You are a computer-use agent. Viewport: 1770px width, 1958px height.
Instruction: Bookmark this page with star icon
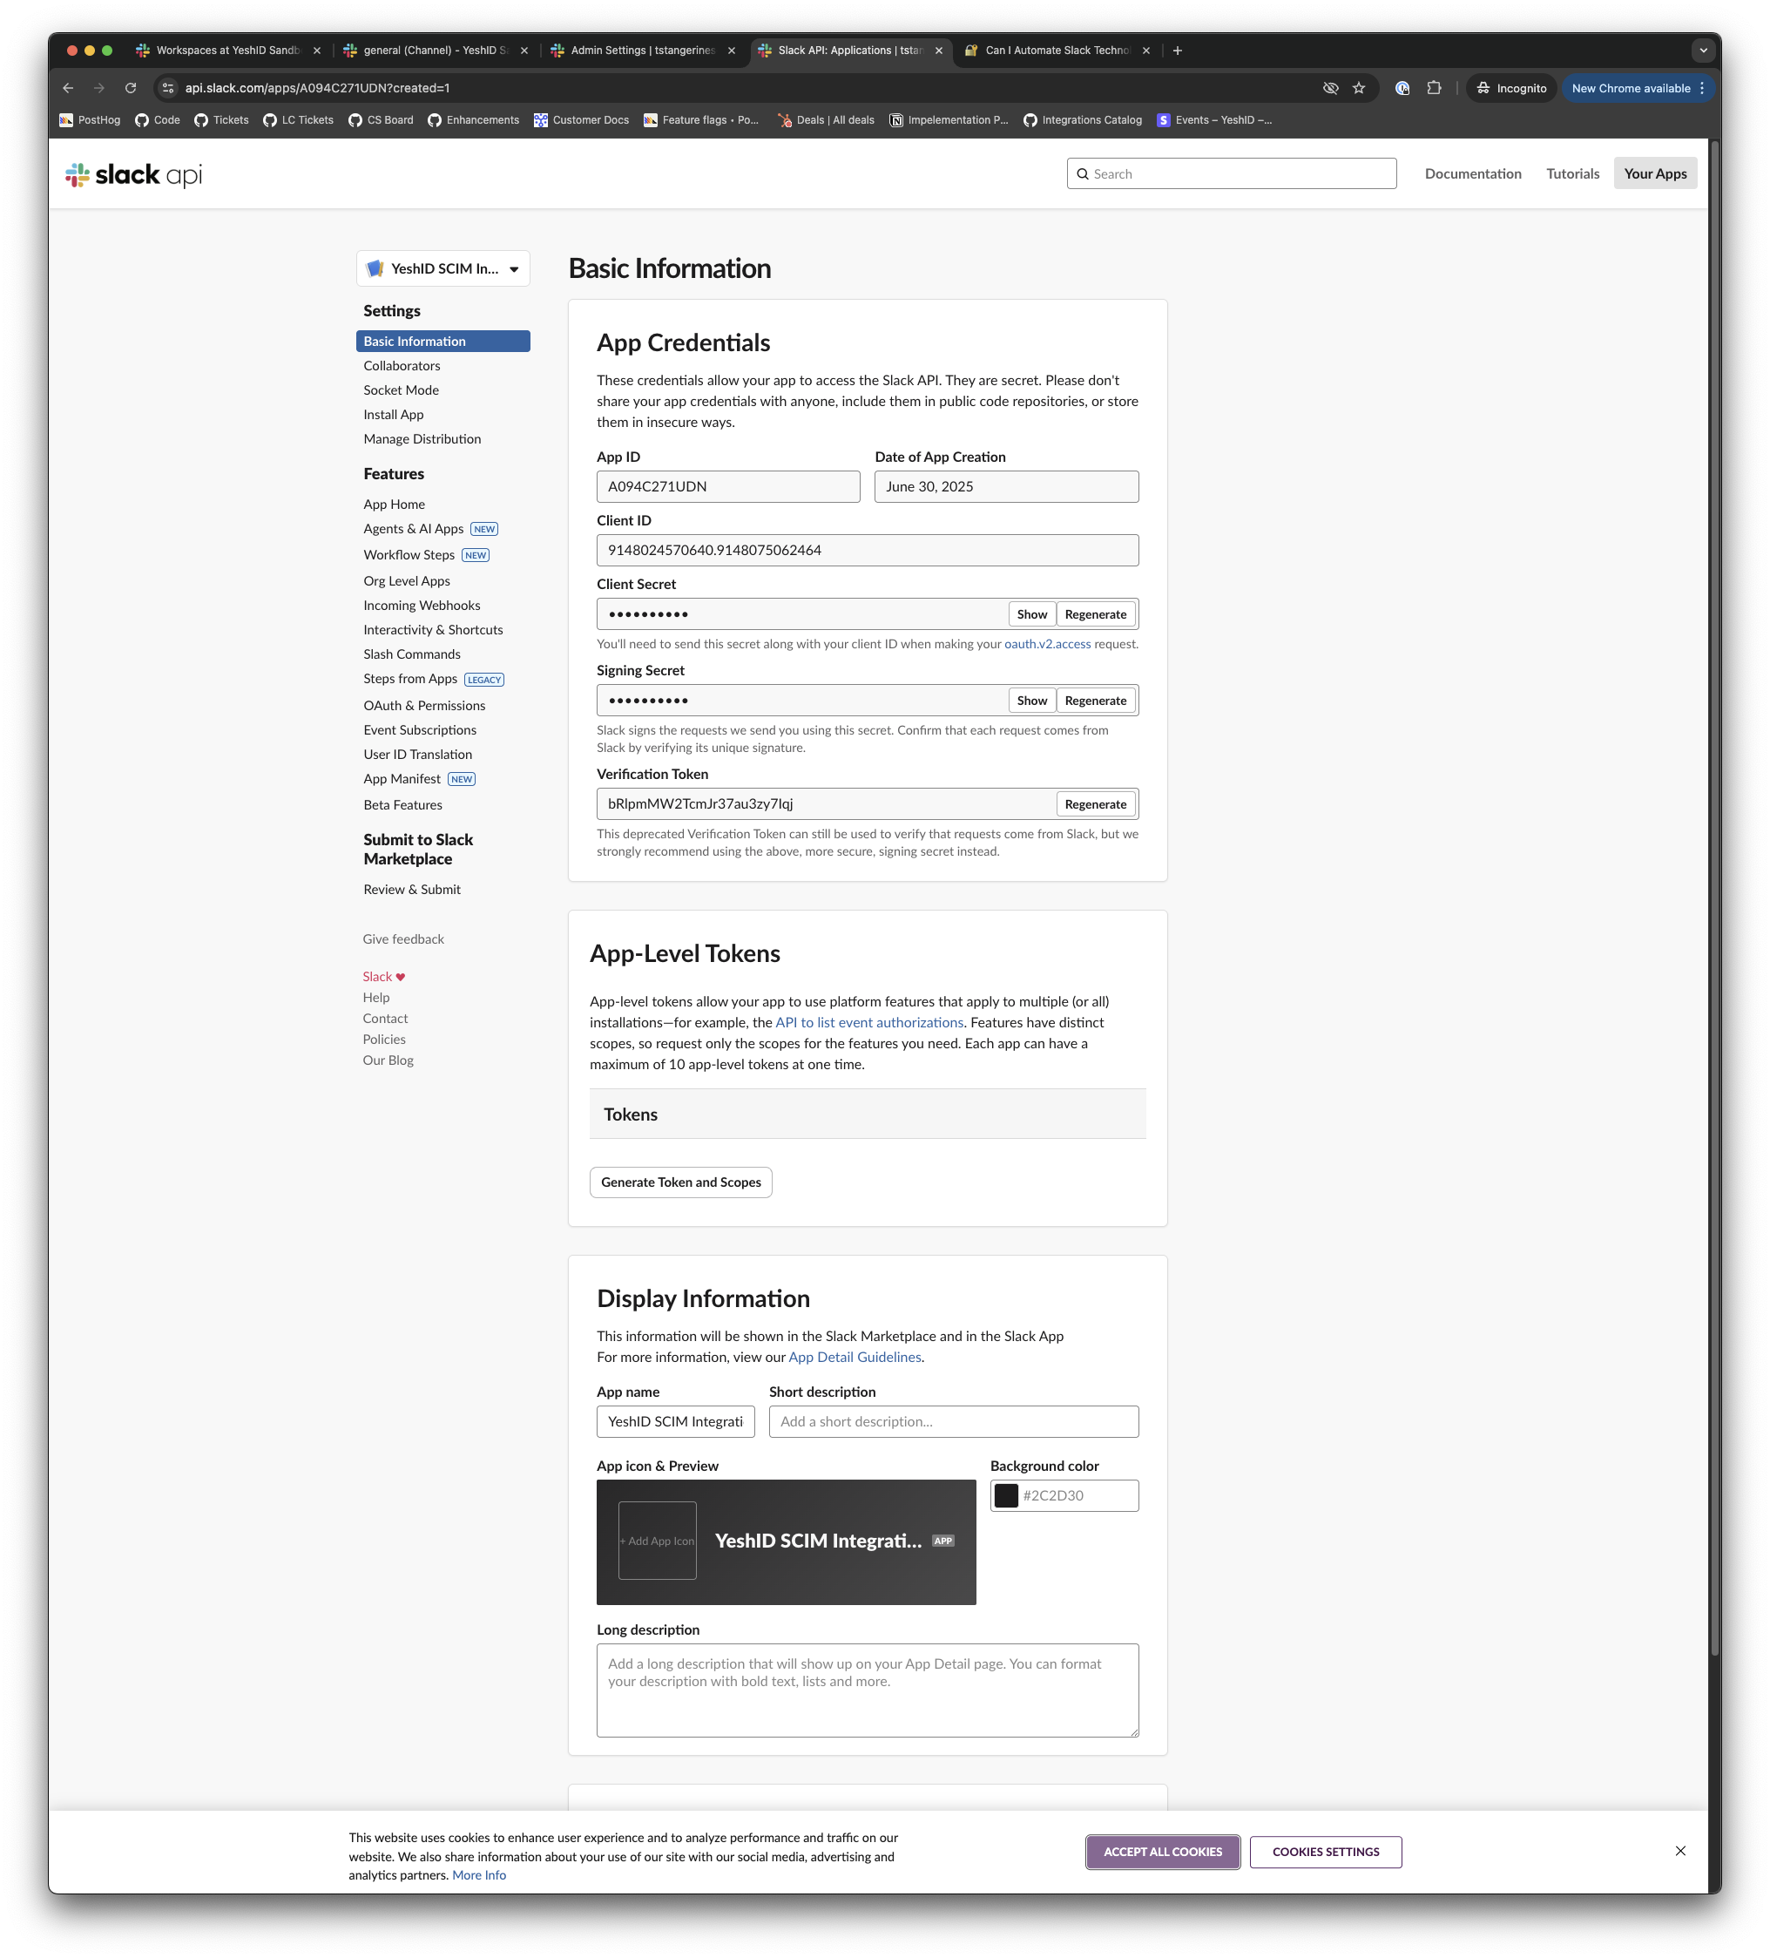(x=1360, y=88)
